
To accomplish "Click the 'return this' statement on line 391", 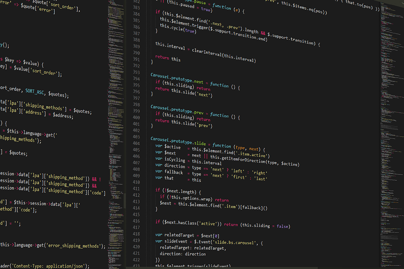I will point(168,59).
